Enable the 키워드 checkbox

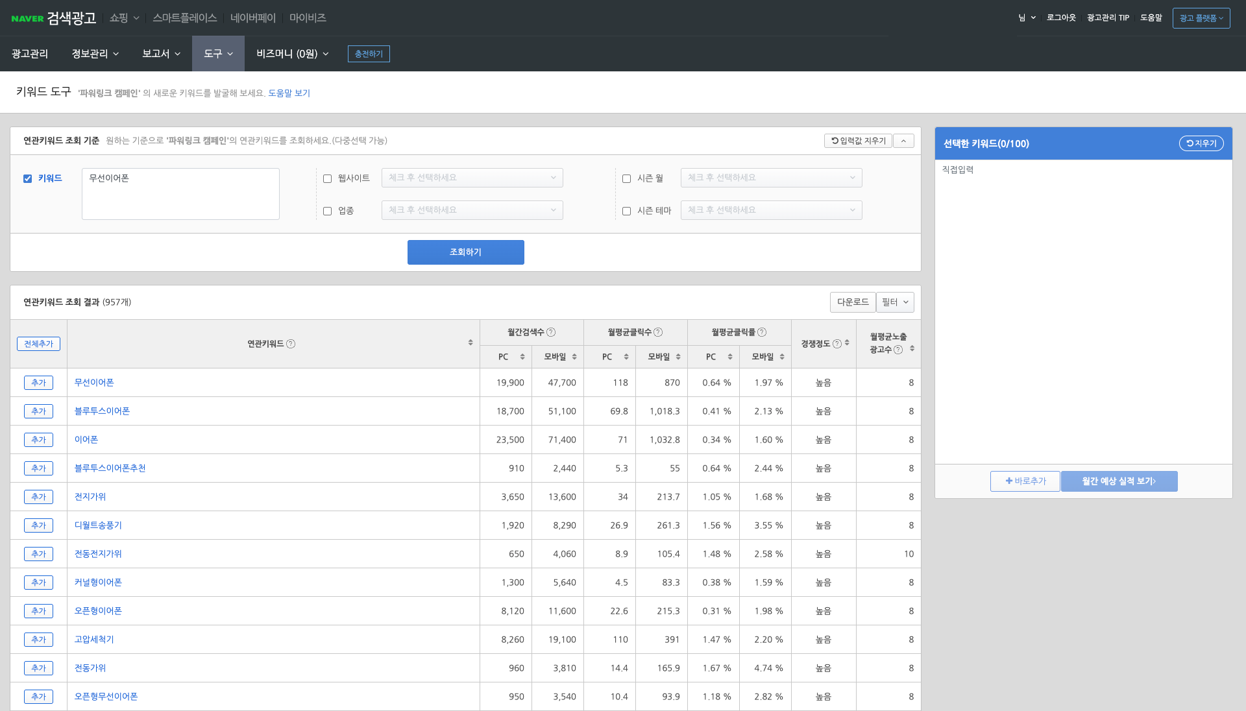27,178
